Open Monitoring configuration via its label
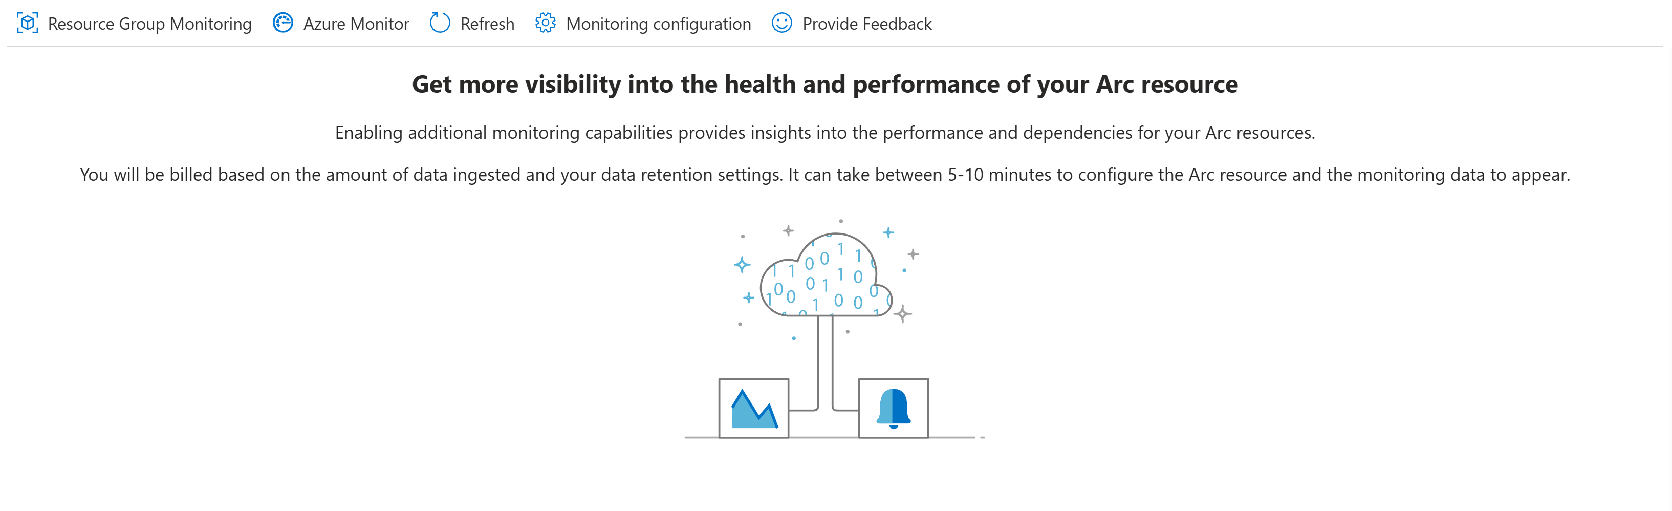Viewport: 1672px width, 511px height. coord(658,24)
